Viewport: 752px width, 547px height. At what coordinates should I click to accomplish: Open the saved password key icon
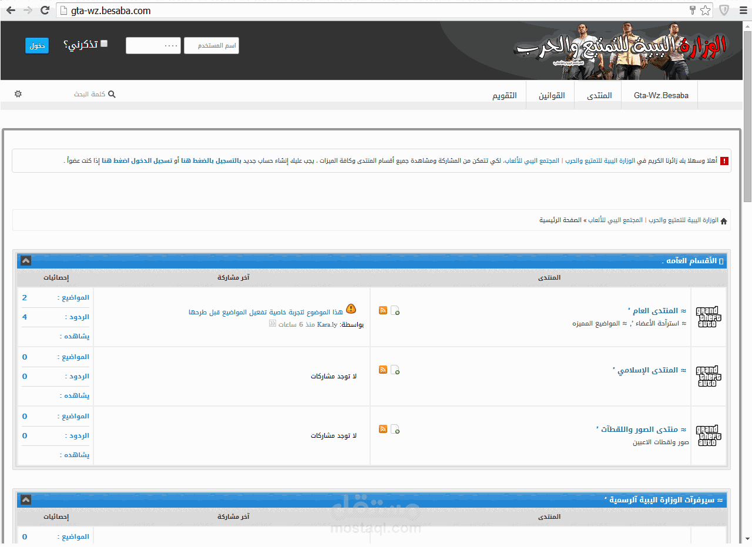tap(693, 10)
